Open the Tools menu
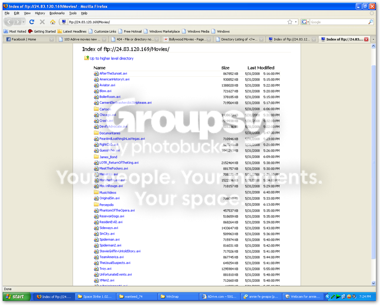Viewport: 380px width, 305px height. (x=73, y=13)
